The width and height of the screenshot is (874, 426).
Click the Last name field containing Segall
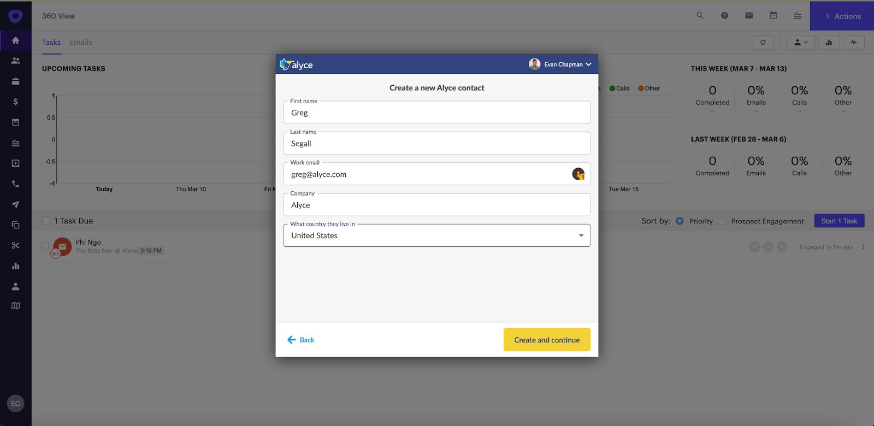click(x=437, y=143)
